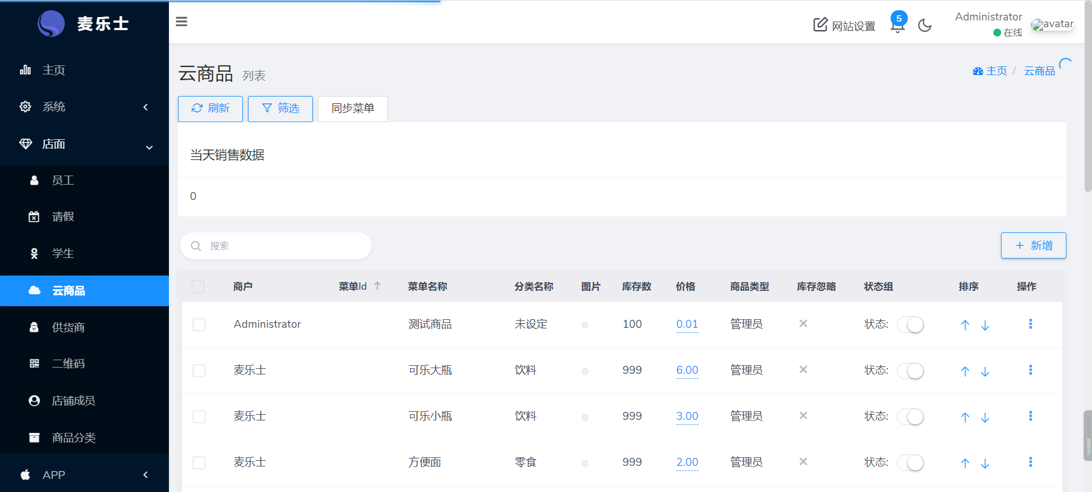Open the notification bell with badge 5
This screenshot has height=492, width=1092.
point(897,24)
